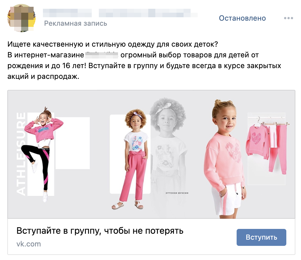Viewport: 301px width, 260px height.
Task: Open the vk.com link under headline
Action: coord(29,244)
